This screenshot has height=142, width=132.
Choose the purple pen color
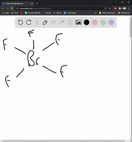[x=111, y=22]
